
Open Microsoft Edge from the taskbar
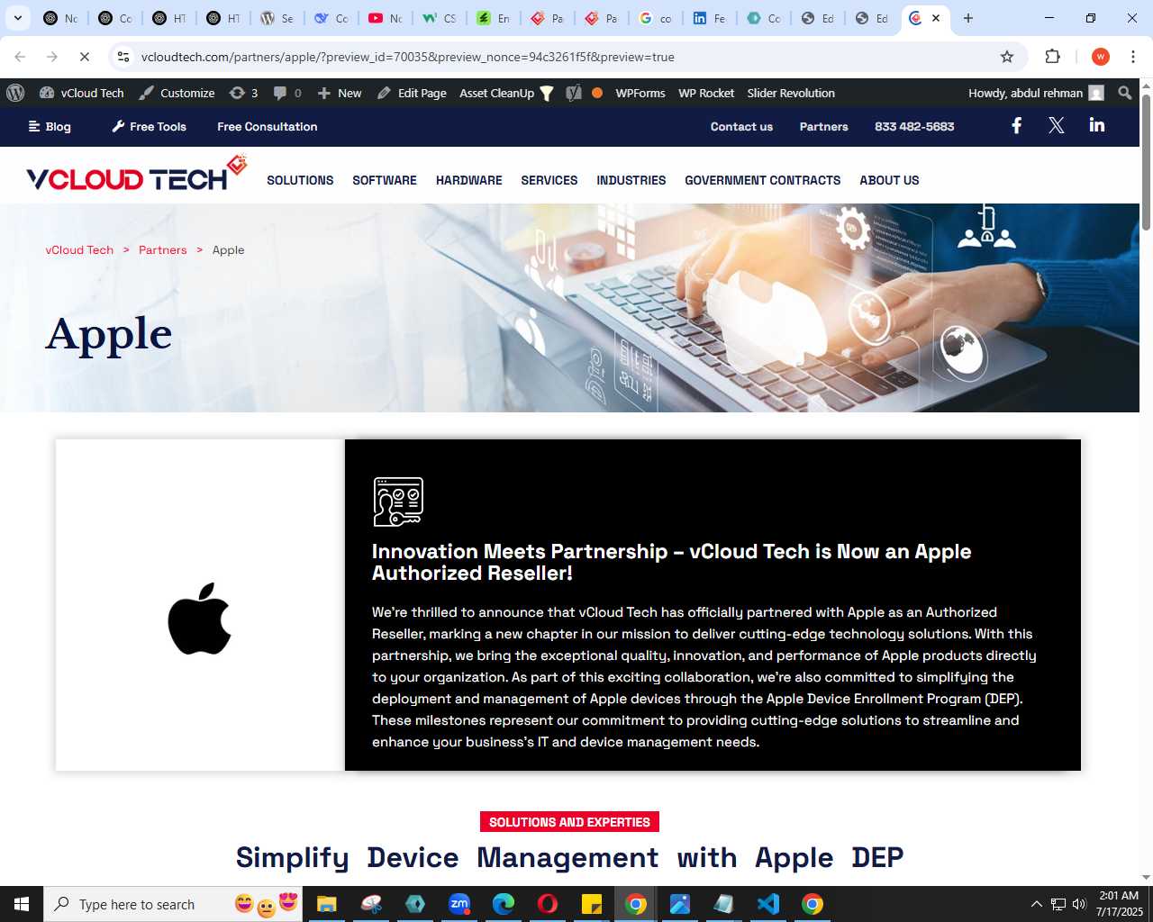pyautogui.click(x=504, y=904)
